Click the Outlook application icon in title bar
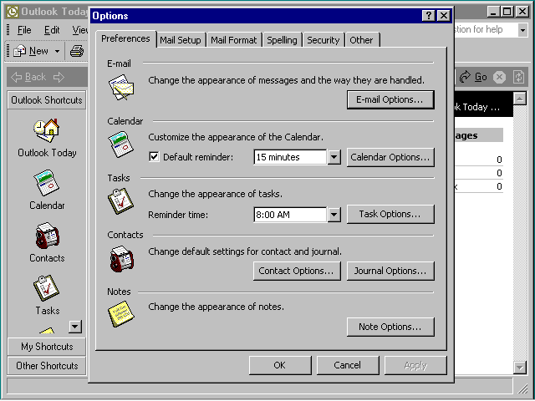 (x=13, y=12)
